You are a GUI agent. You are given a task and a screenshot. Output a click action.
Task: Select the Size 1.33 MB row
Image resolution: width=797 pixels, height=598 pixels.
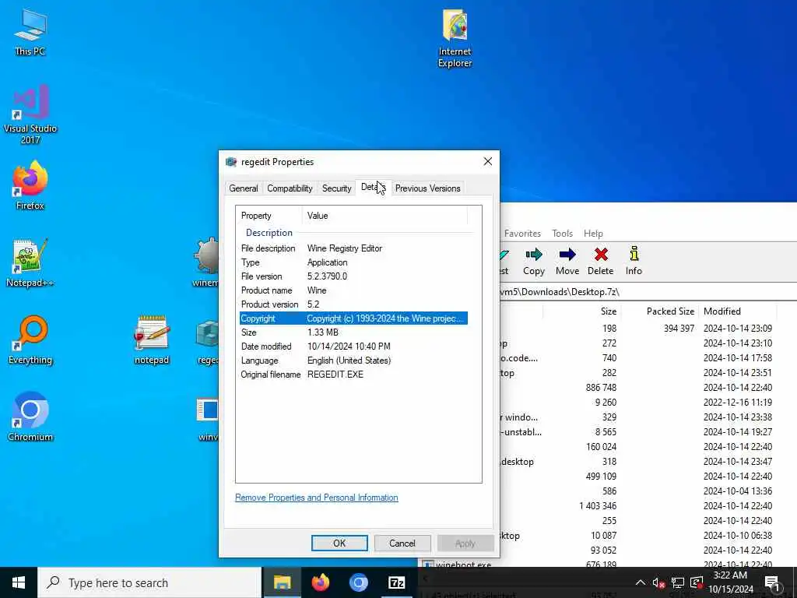353,332
